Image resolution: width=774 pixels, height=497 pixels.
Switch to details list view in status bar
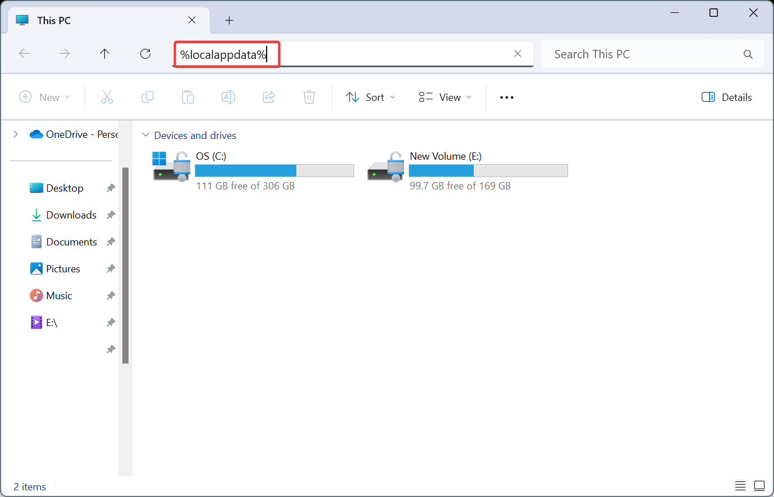[740, 485]
